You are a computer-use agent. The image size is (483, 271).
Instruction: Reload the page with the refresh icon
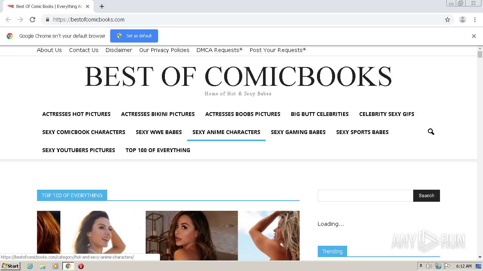(x=32, y=20)
